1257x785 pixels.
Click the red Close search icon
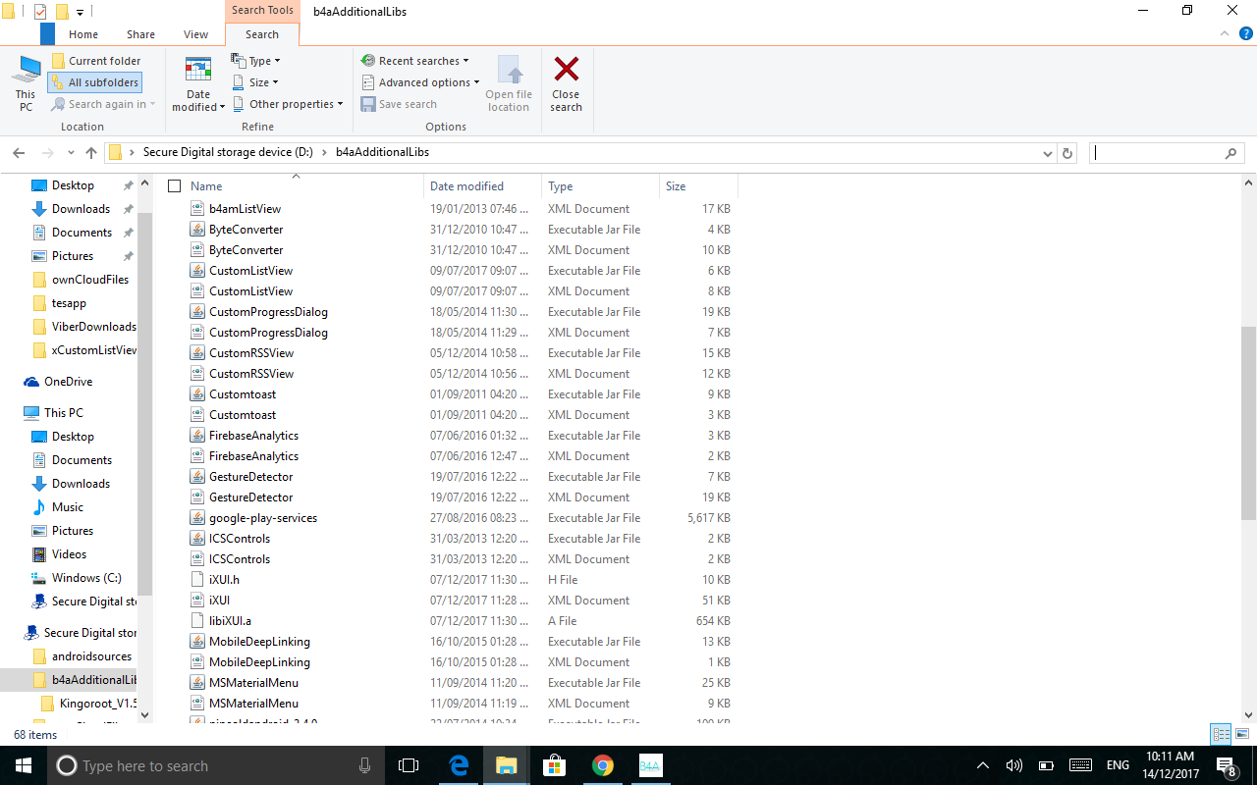566,70
